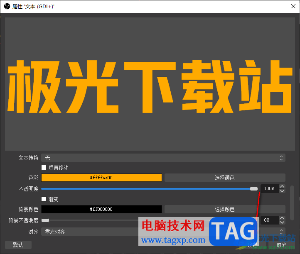Click the 背景不透明度 0% value field
This screenshot has height=254, width=300.
pyautogui.click(x=269, y=220)
